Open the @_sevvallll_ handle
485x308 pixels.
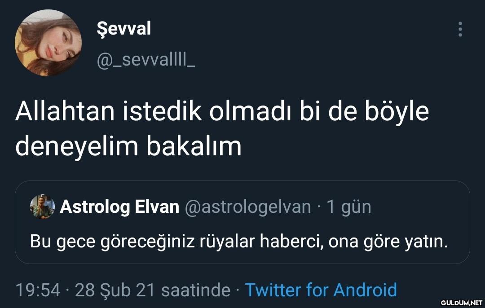[x=145, y=60]
